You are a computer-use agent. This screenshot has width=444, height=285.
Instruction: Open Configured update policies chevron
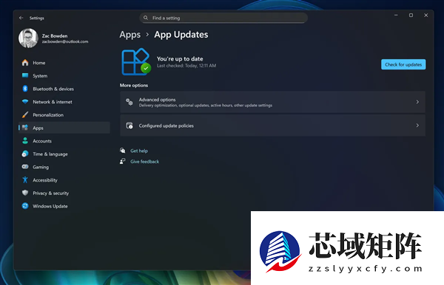pyautogui.click(x=417, y=126)
